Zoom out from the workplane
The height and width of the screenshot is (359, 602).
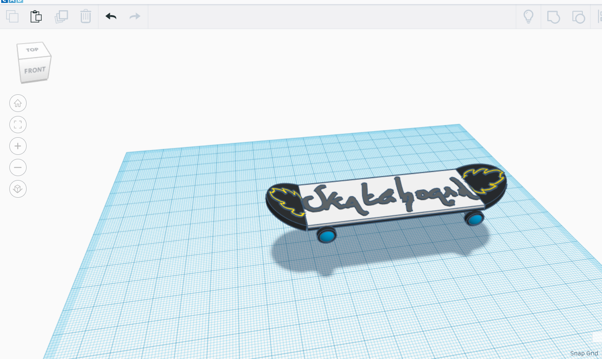point(18,167)
